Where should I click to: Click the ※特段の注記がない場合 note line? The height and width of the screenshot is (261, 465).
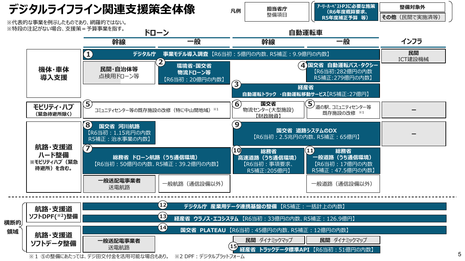point(66,28)
